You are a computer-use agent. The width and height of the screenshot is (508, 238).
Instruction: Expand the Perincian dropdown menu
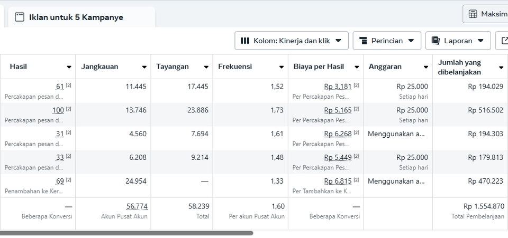[x=412, y=41]
